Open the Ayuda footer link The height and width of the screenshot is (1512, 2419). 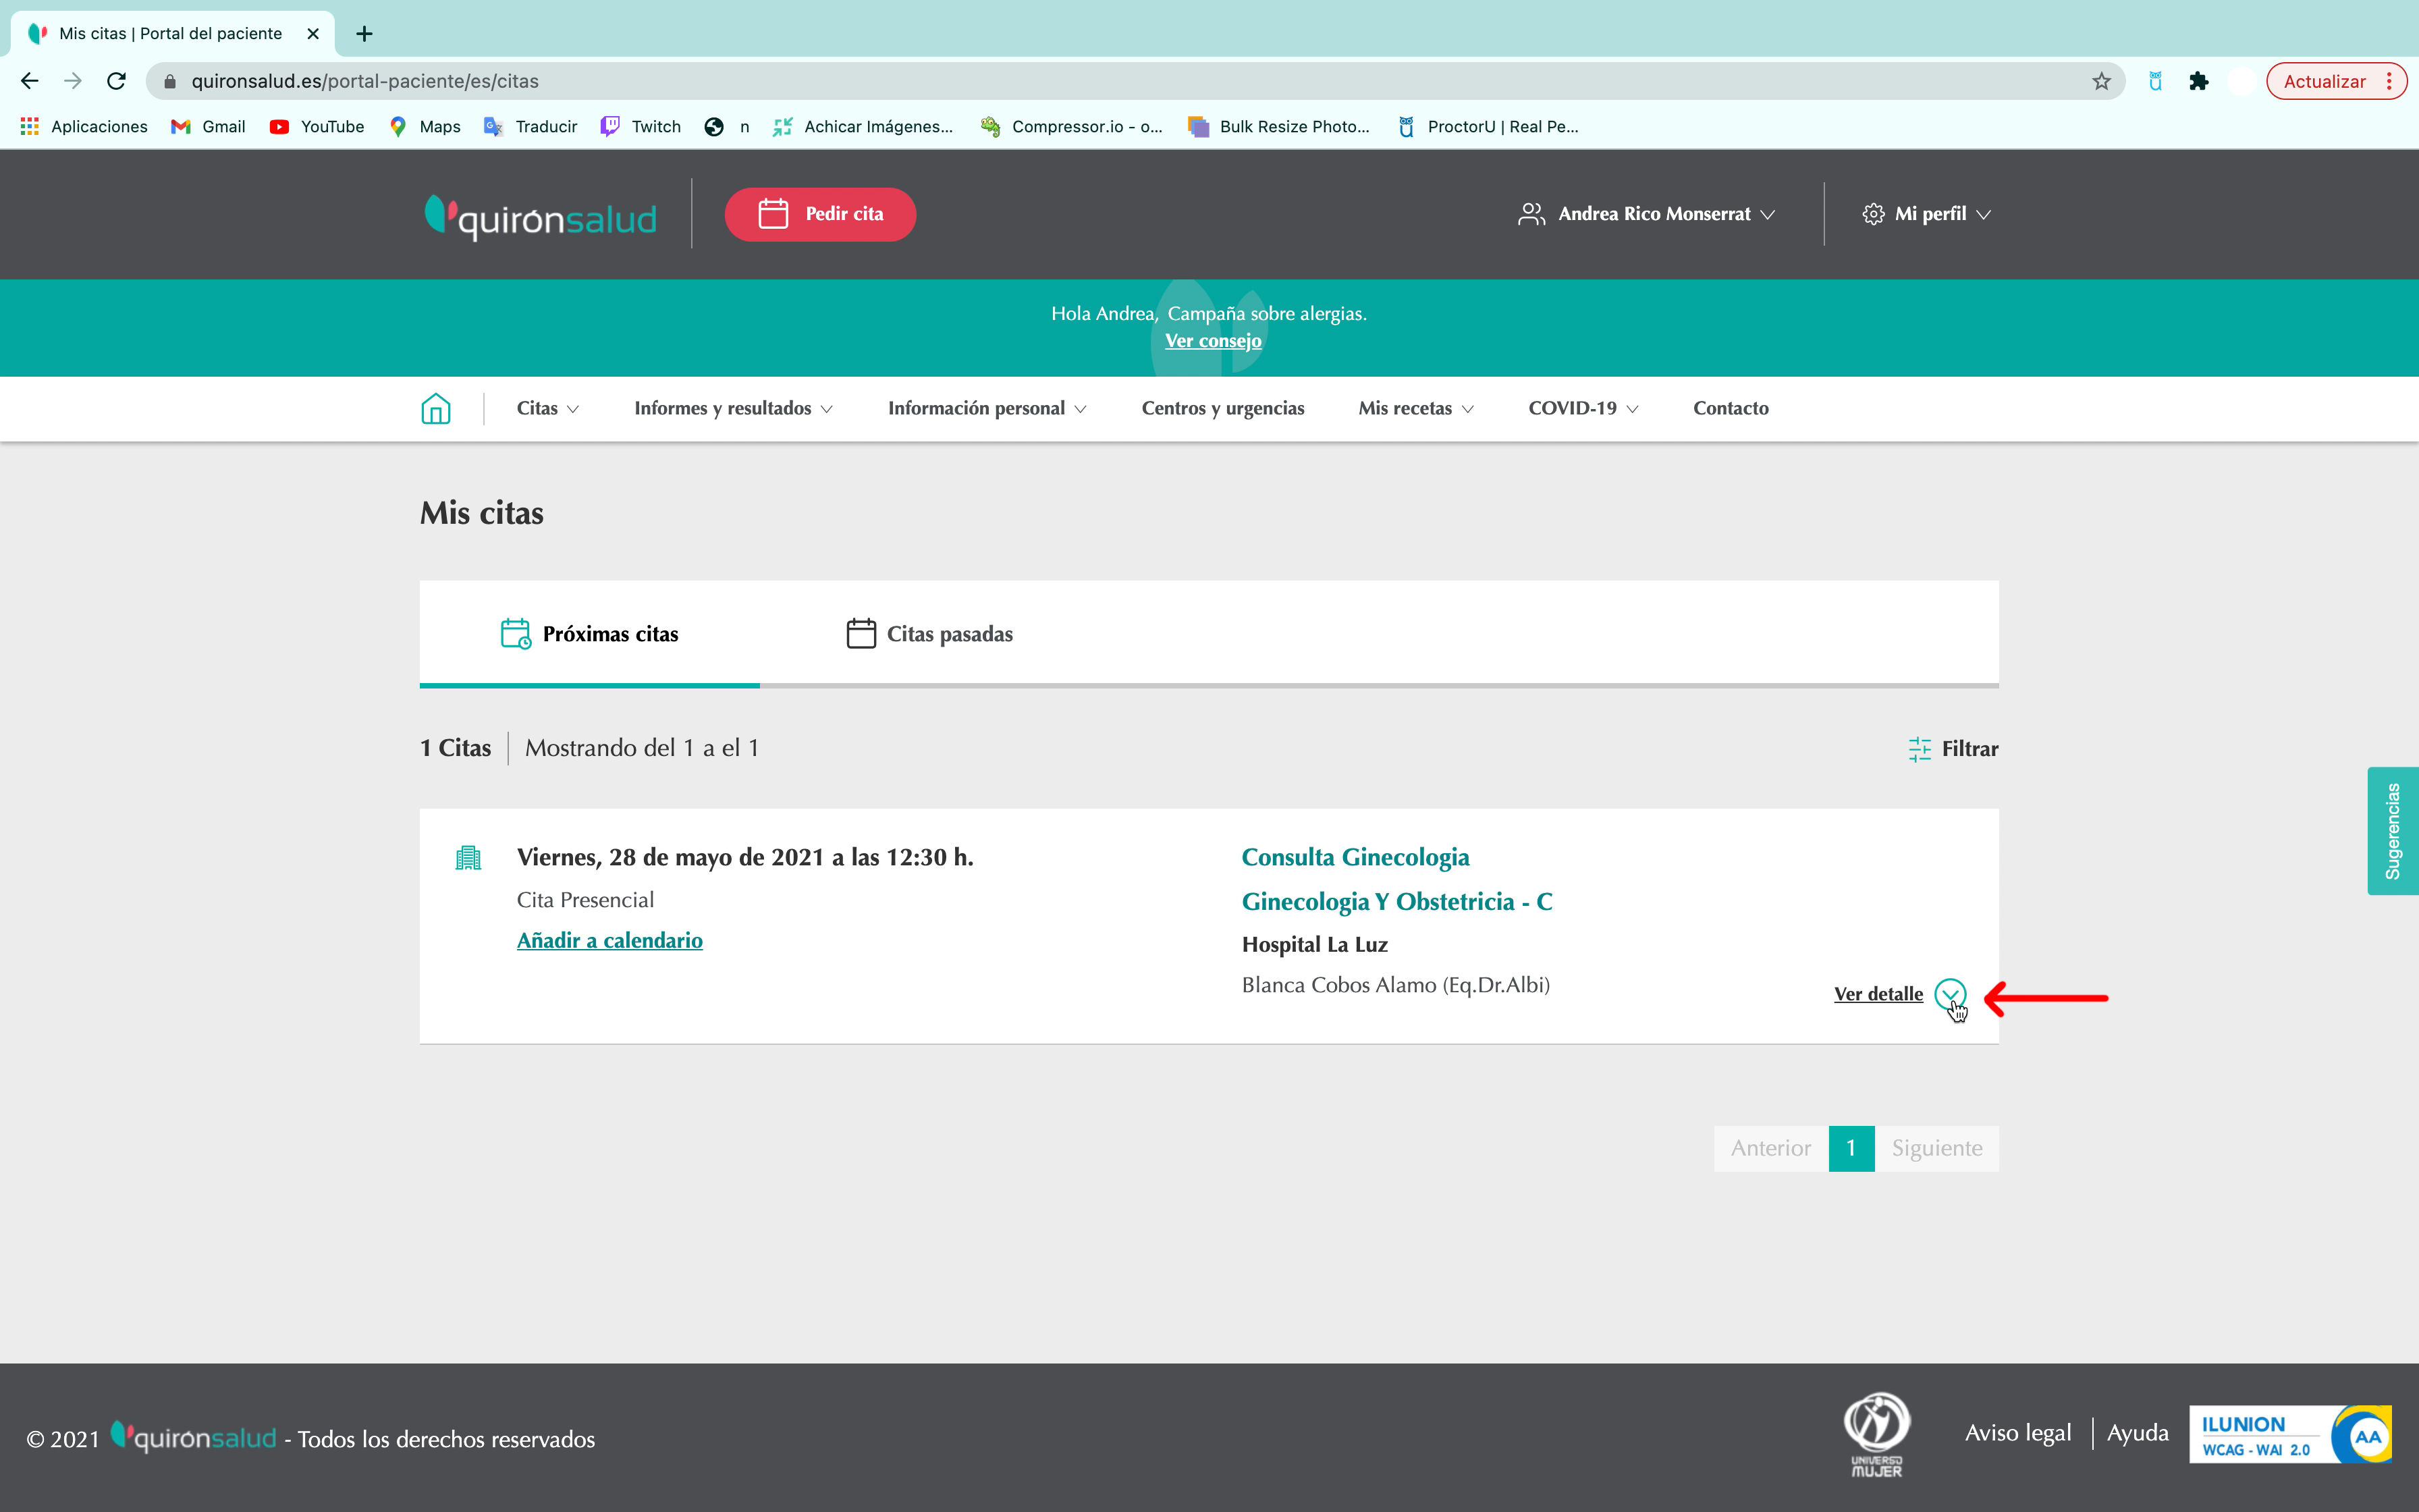2137,1433
